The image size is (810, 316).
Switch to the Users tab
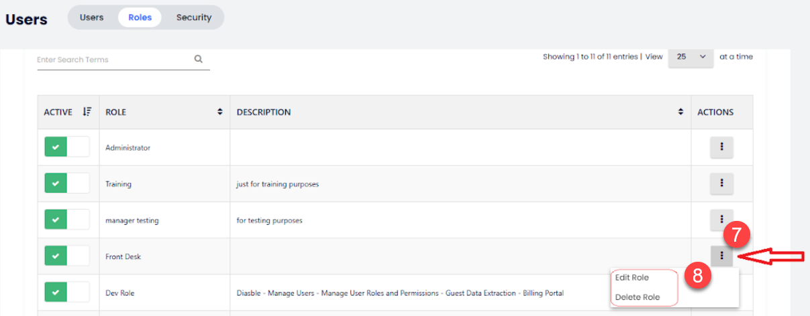91,17
